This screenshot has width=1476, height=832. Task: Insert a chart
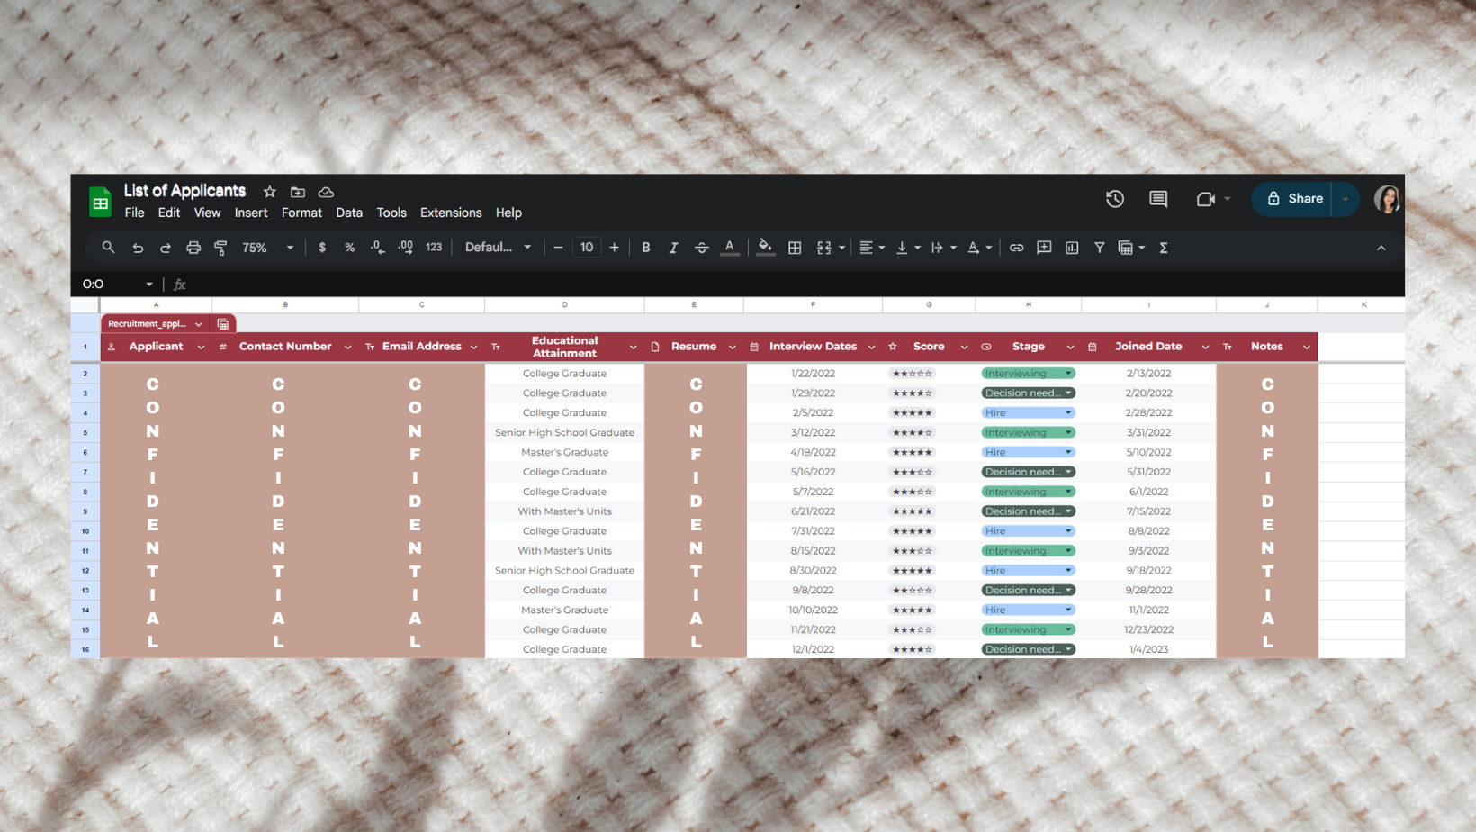[x=1072, y=248]
